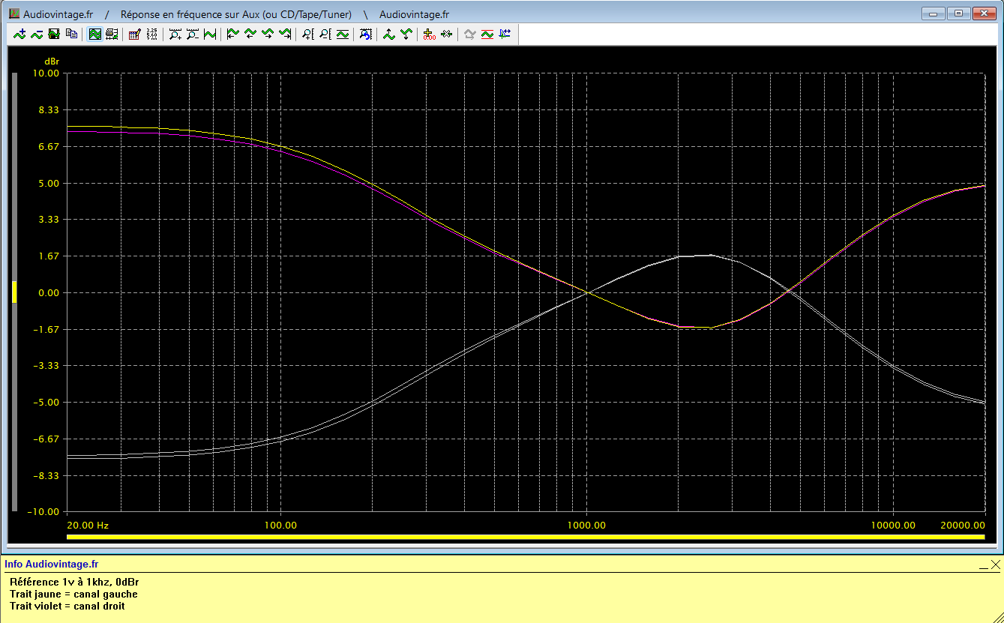Click the '20000.00' frequency axis label
Viewport: 1004px width, 623px height.
pyautogui.click(x=963, y=526)
